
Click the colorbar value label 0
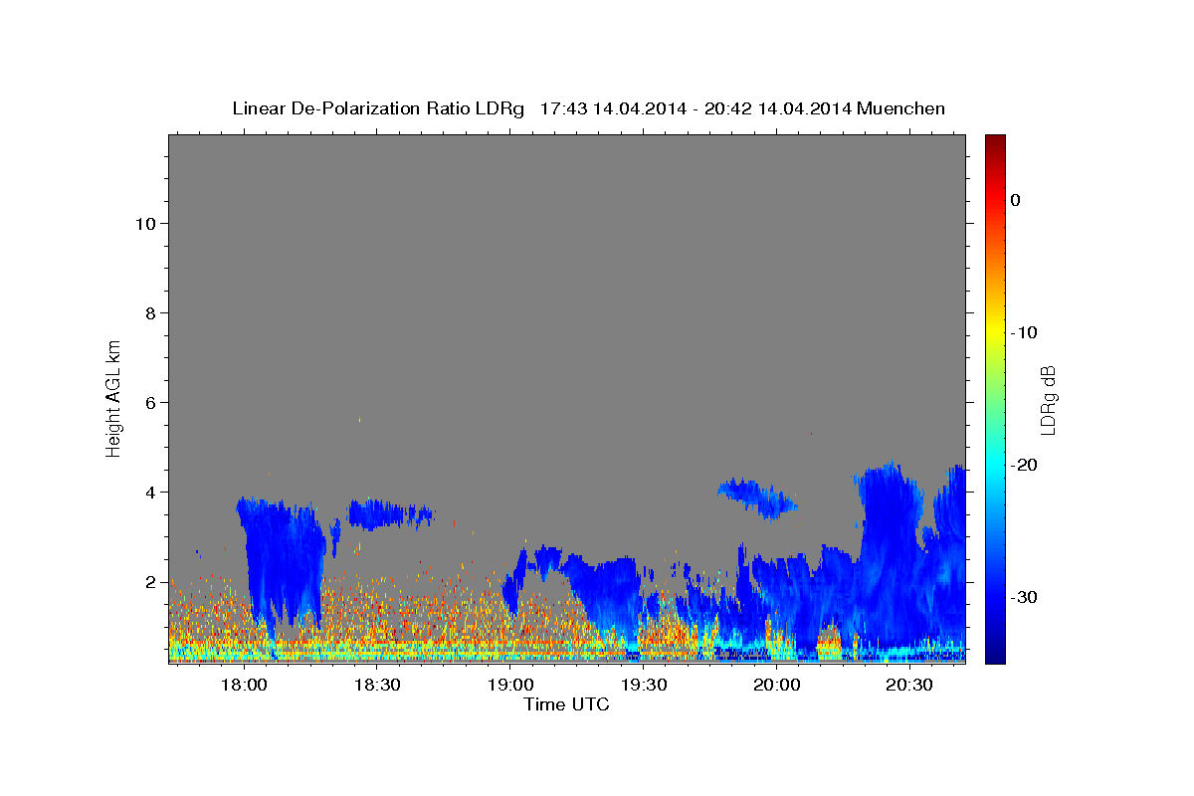tap(1015, 200)
